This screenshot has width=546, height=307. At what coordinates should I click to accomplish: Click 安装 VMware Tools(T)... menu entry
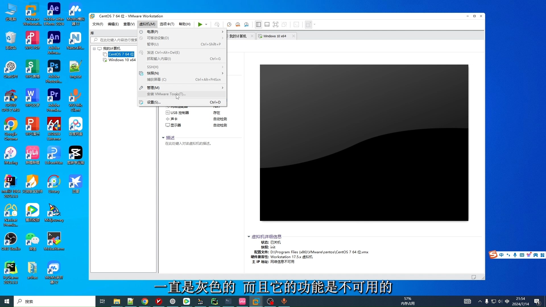pyautogui.click(x=182, y=94)
